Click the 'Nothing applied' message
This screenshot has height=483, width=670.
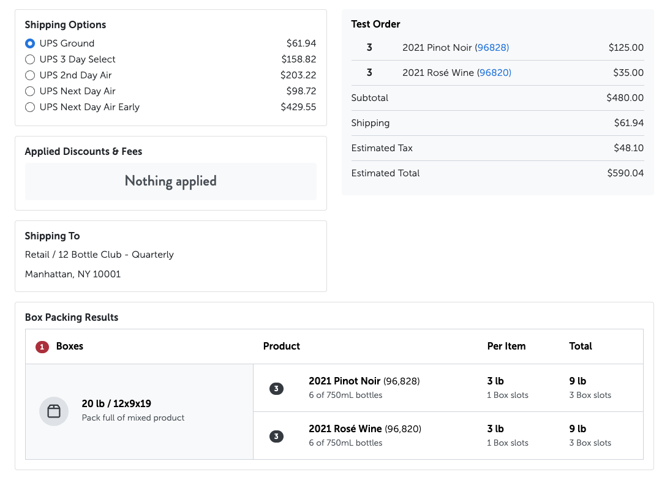(170, 181)
